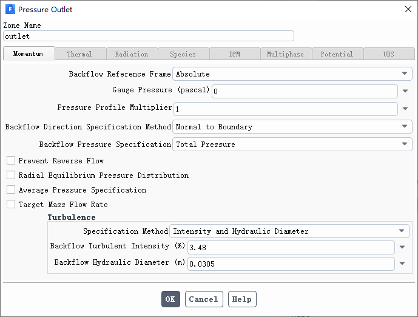The image size is (418, 317).
Task: Check Average Pressure Specification option
Action: 11,189
